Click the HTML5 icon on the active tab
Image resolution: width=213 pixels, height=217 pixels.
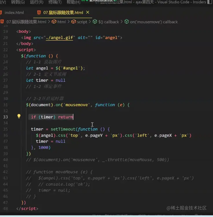point(39,12)
